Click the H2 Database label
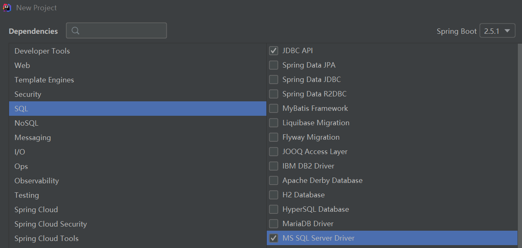 coord(303,195)
